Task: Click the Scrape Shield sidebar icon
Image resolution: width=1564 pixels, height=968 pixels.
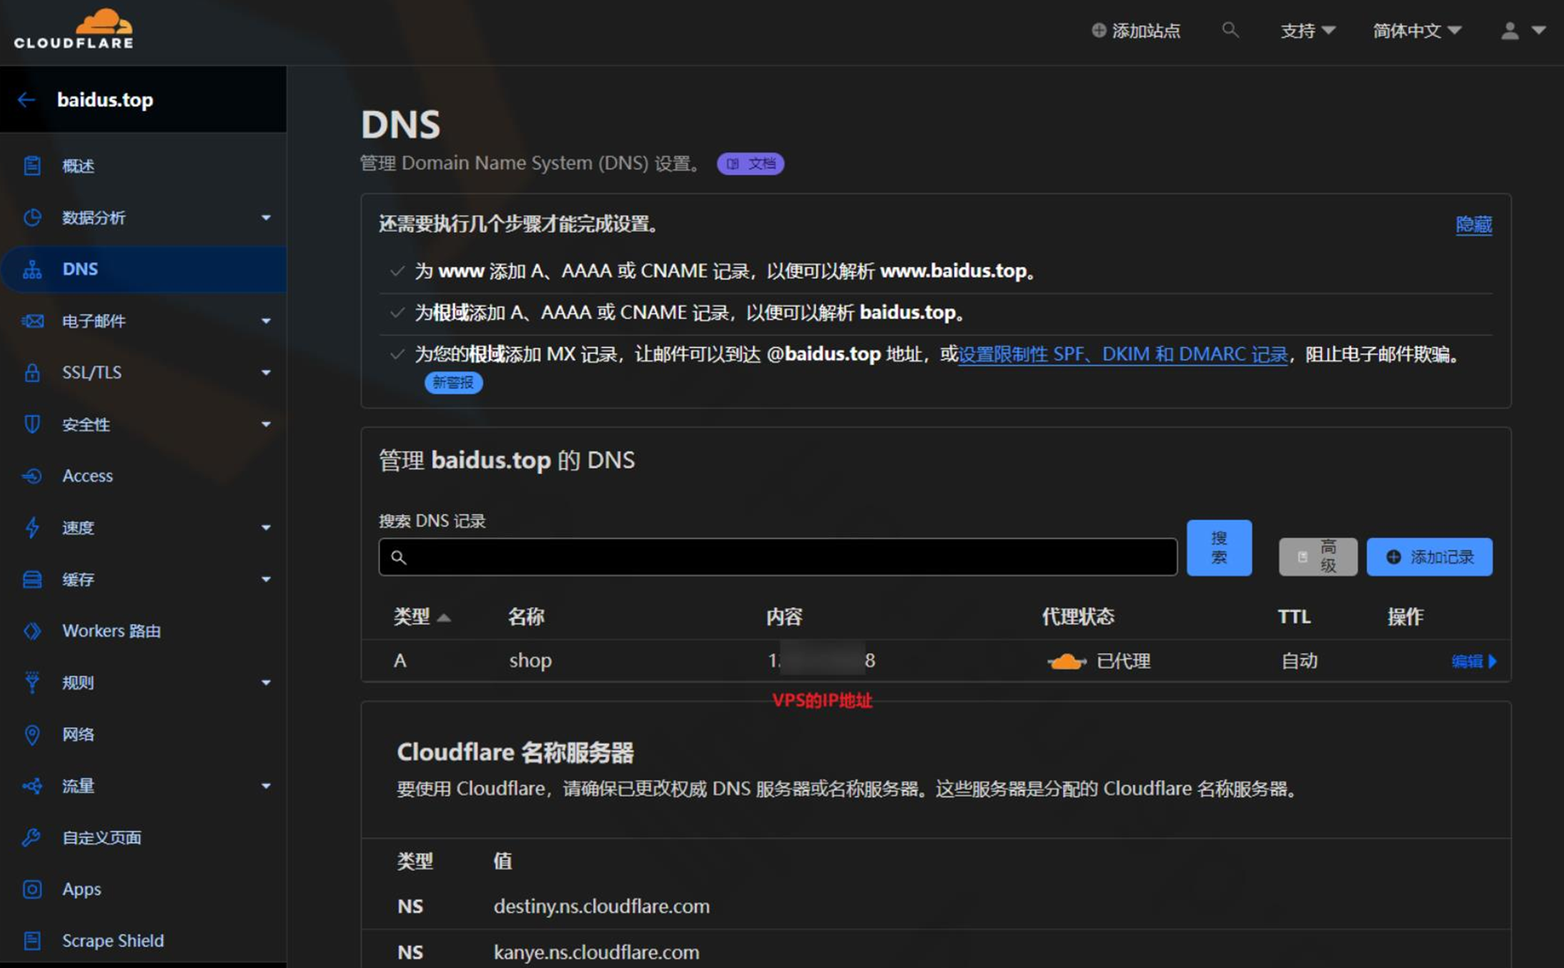Action: (x=32, y=940)
